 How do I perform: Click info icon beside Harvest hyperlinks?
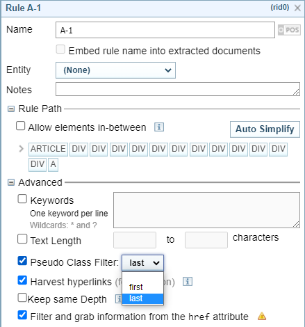click(188, 282)
